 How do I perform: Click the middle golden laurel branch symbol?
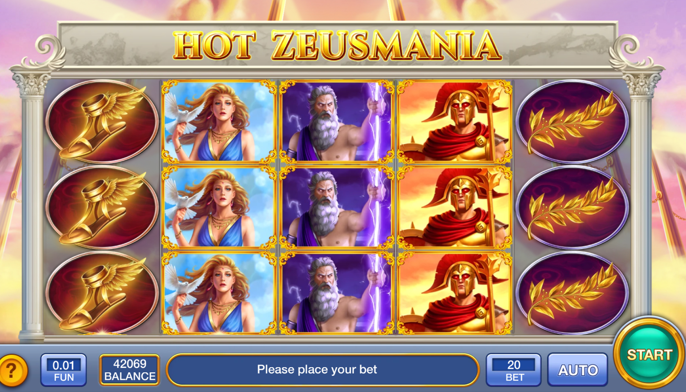pyautogui.click(x=572, y=207)
